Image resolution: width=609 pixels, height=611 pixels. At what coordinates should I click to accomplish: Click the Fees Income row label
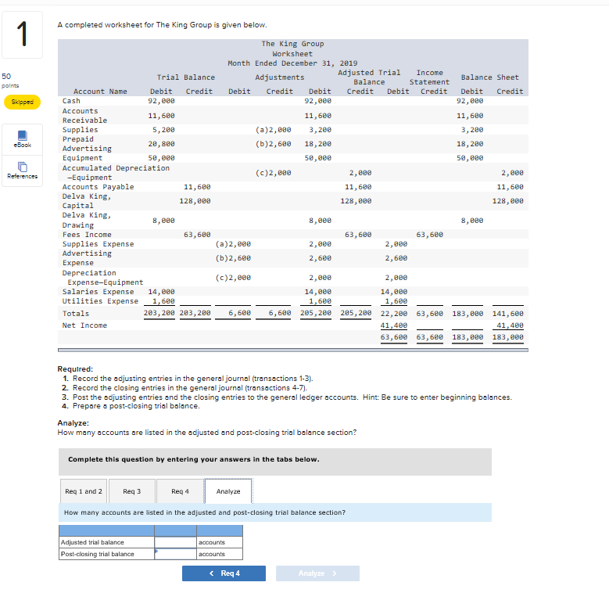pos(87,235)
